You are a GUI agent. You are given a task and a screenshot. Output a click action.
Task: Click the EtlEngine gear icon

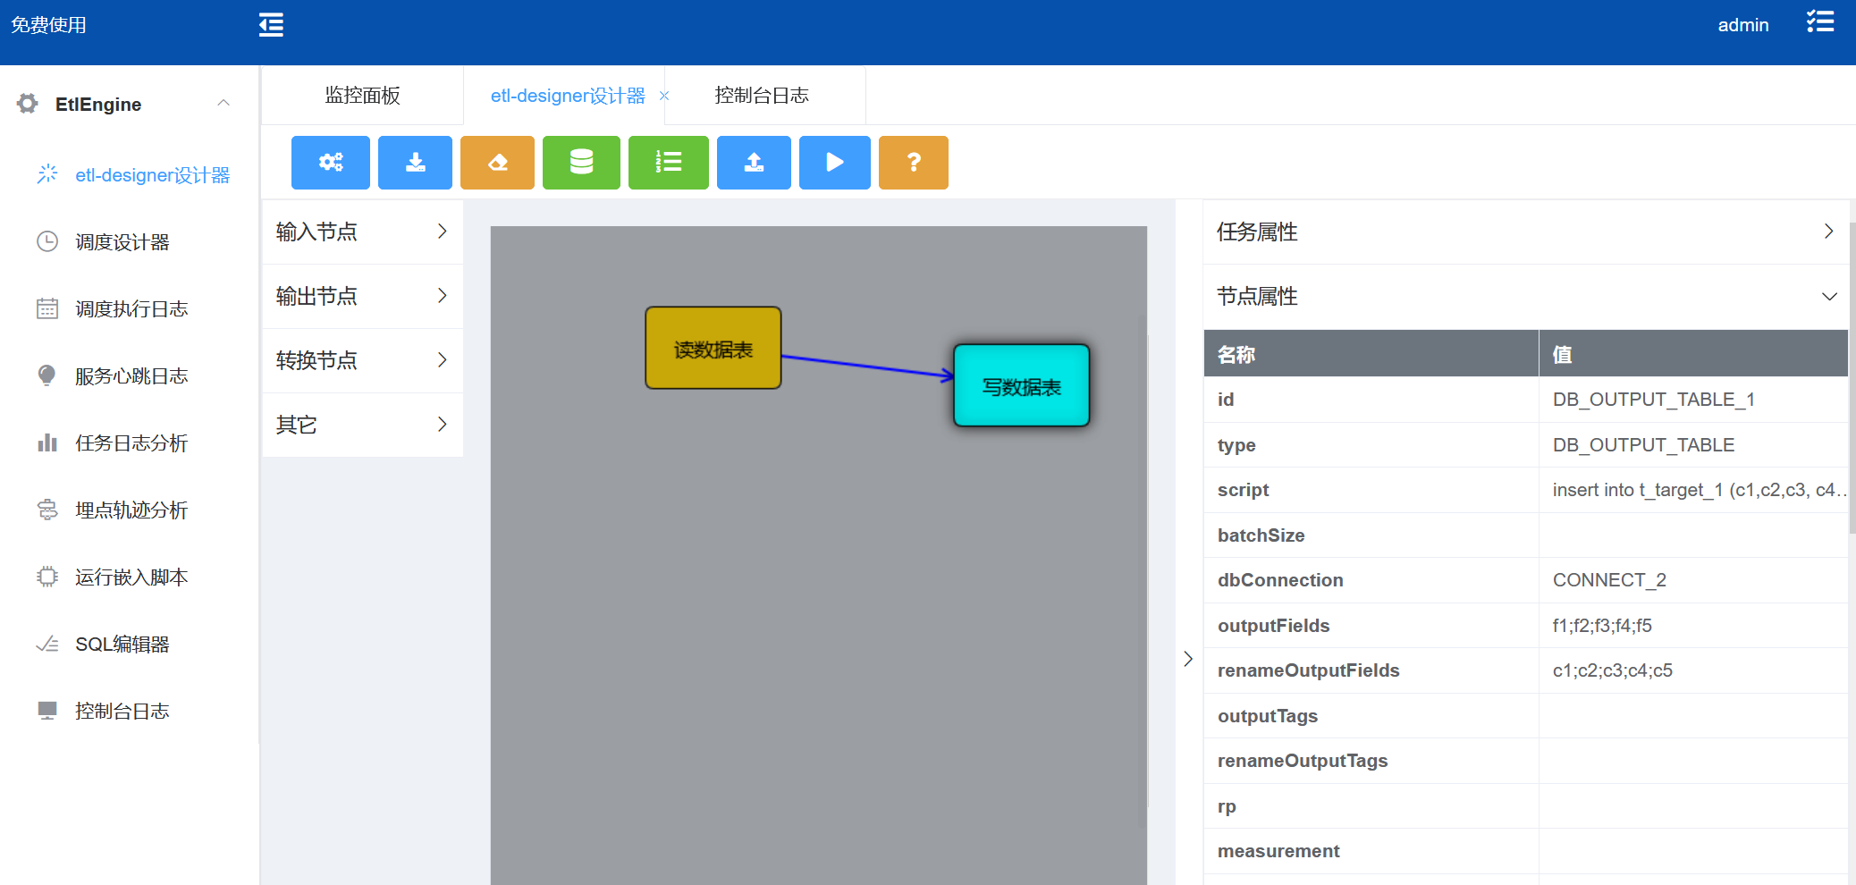coord(28,104)
